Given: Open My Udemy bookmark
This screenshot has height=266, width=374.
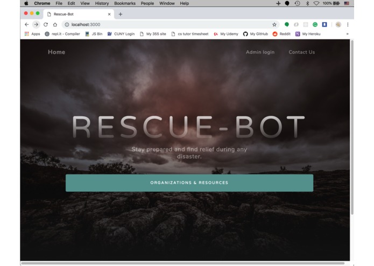Looking at the screenshot, I should (226, 34).
